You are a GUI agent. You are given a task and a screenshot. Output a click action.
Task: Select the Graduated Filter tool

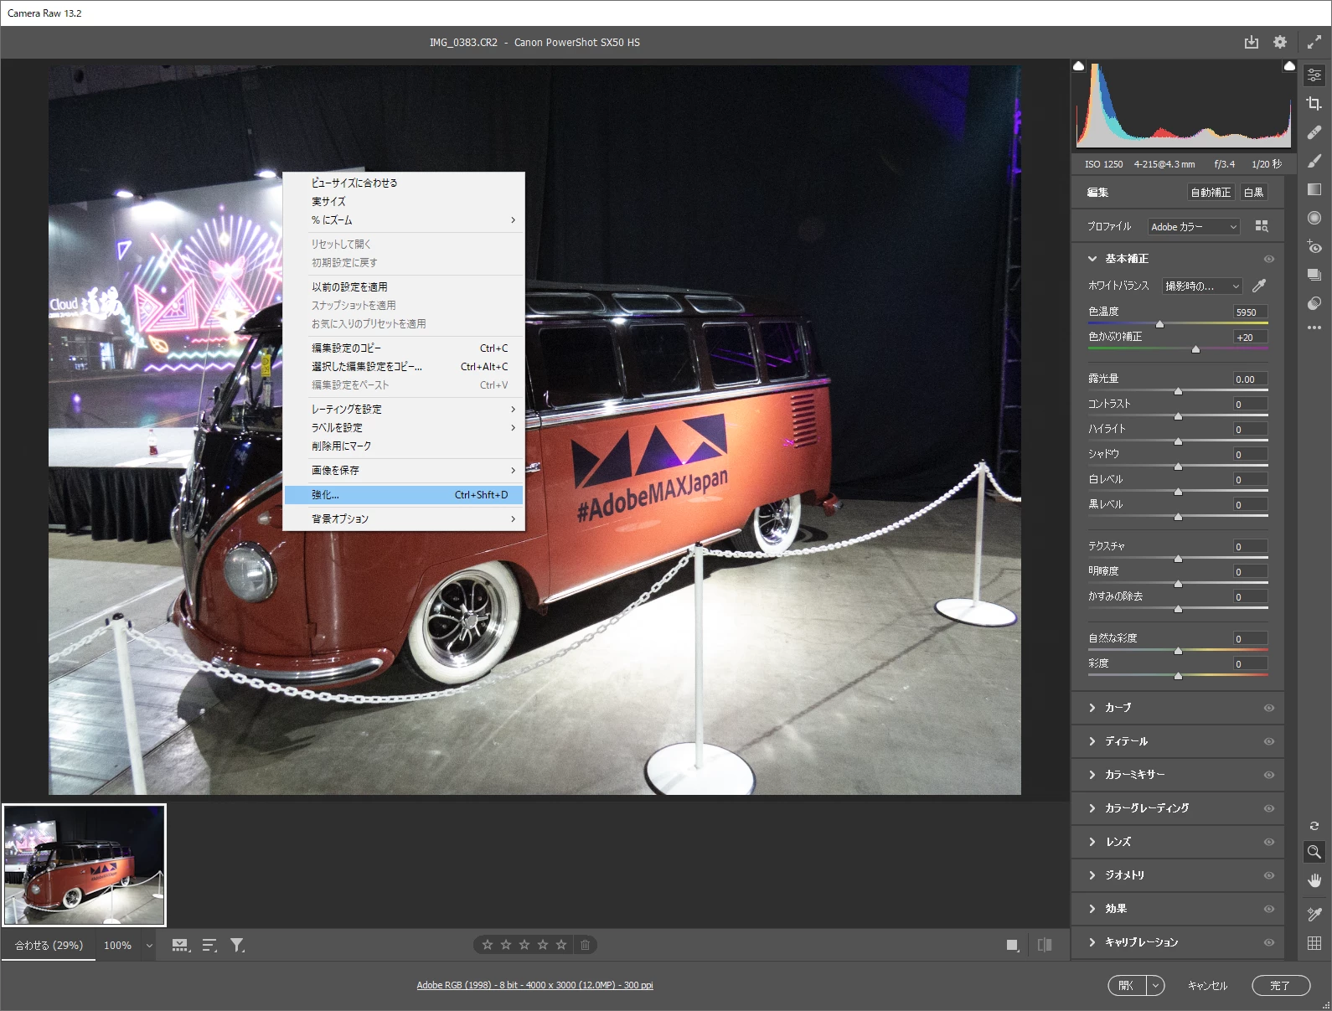1314,189
